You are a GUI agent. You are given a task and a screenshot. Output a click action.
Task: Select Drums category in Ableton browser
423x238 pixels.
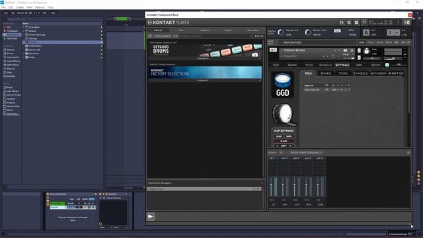pyautogui.click(x=10, y=54)
